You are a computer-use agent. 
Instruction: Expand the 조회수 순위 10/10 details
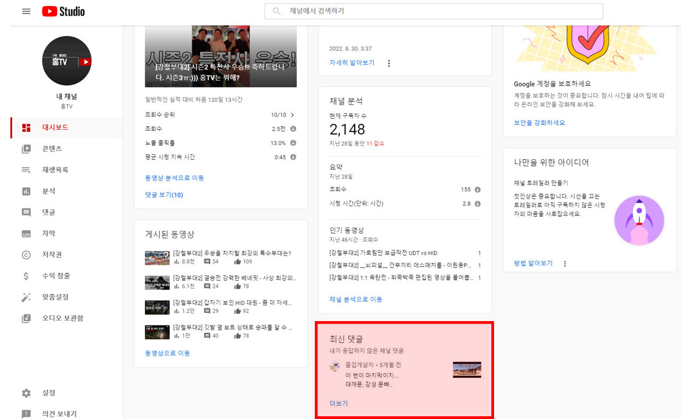pos(292,115)
